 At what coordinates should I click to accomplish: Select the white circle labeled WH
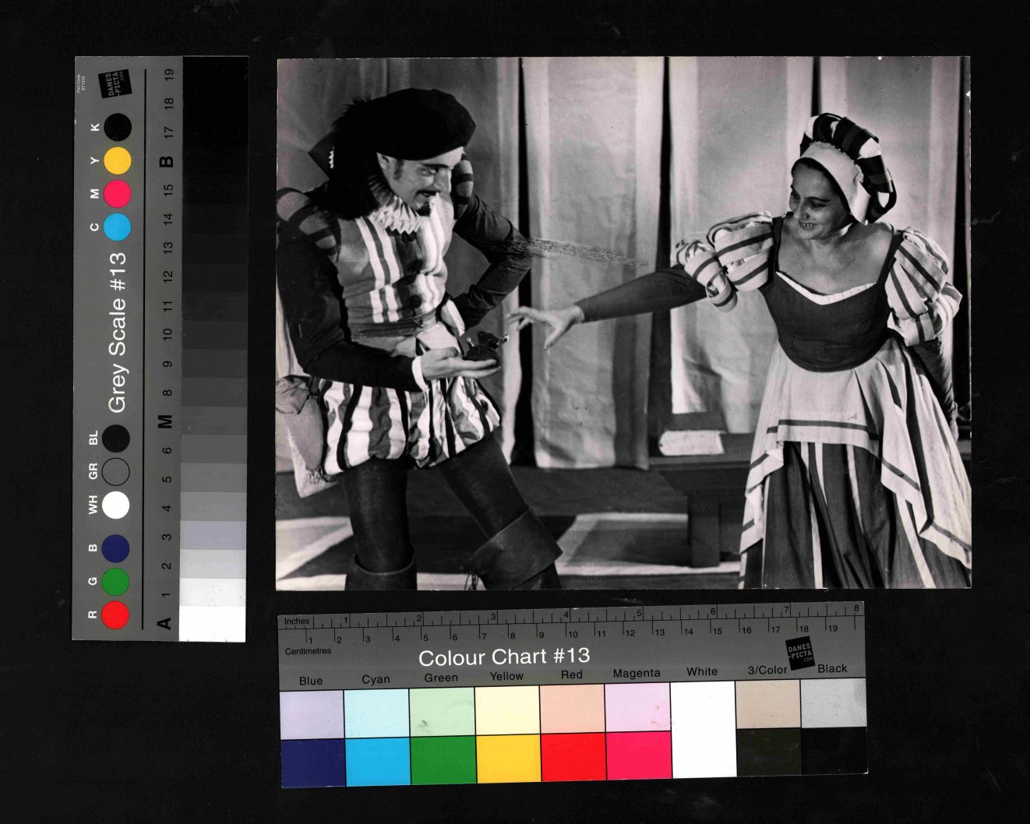click(115, 505)
